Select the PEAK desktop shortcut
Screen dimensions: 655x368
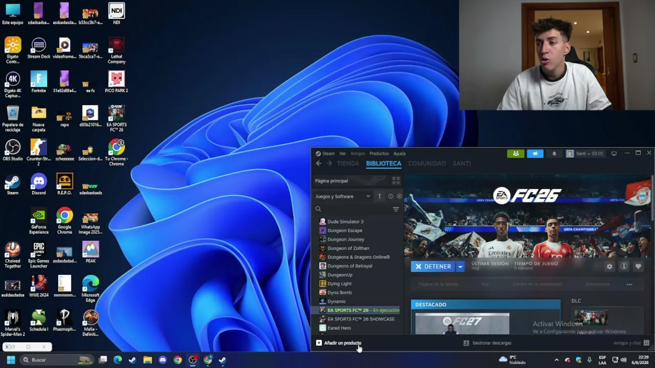click(91, 252)
